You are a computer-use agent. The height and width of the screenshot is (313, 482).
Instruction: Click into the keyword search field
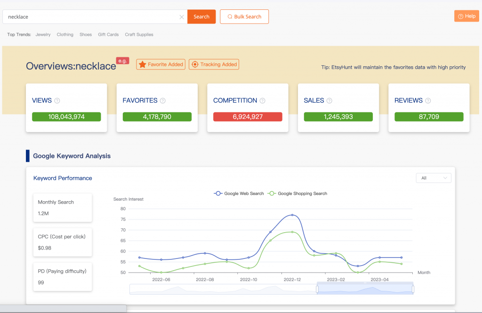click(92, 17)
